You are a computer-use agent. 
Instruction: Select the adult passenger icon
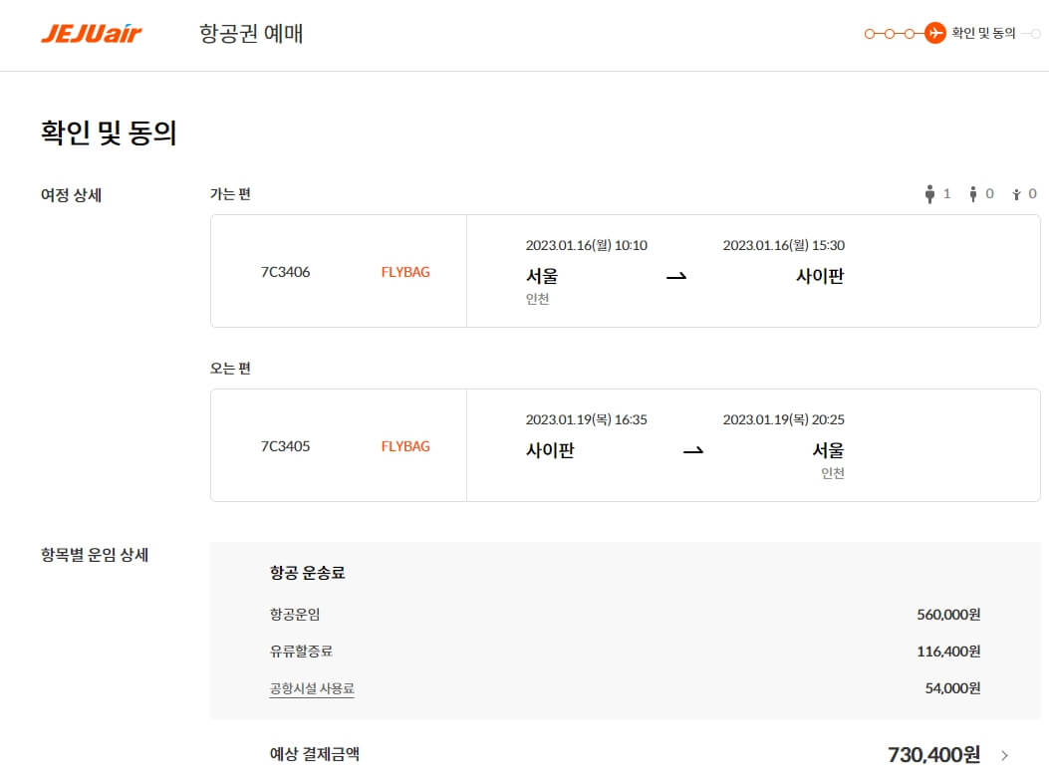pyautogui.click(x=929, y=194)
